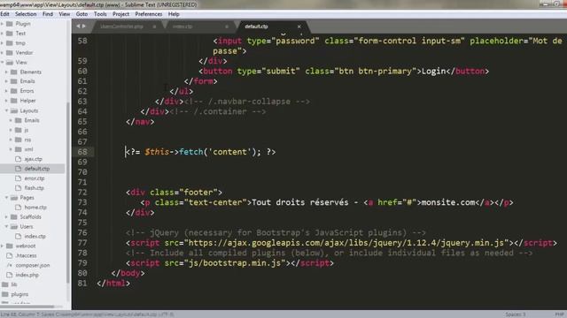Viewport: 567px width, 318px height.
Task: Click the Scaffolds folder icon
Action: (14, 217)
